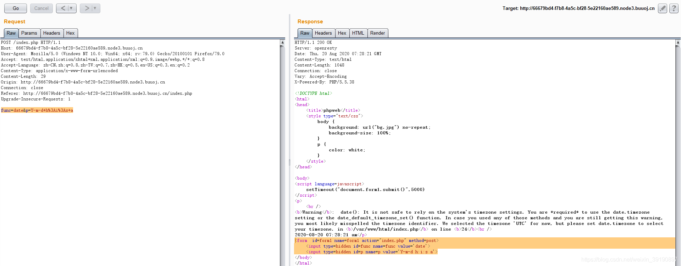Click the Target URL label
The width and height of the screenshot is (681, 266).
pyautogui.click(x=578, y=8)
